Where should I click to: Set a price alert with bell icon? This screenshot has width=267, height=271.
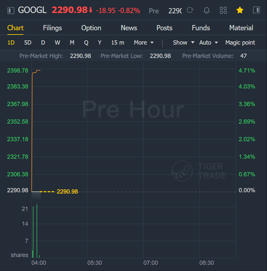pyautogui.click(x=207, y=10)
